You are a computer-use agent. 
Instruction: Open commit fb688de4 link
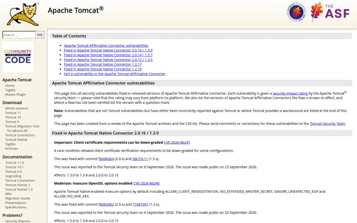click(x=106, y=159)
